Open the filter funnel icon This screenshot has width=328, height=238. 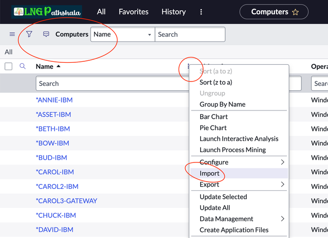30,34
